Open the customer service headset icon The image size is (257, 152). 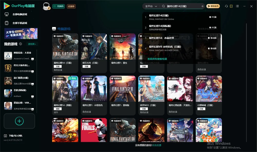(x=226, y=6)
